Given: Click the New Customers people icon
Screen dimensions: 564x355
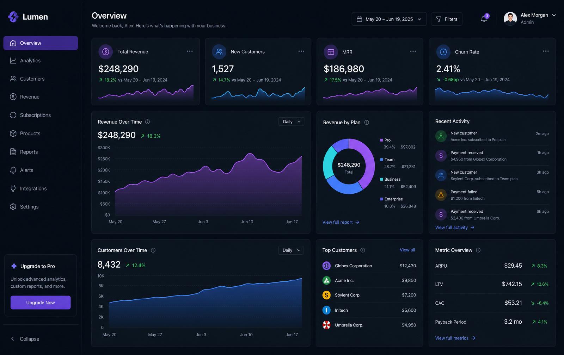Looking at the screenshot, I should [x=219, y=52].
